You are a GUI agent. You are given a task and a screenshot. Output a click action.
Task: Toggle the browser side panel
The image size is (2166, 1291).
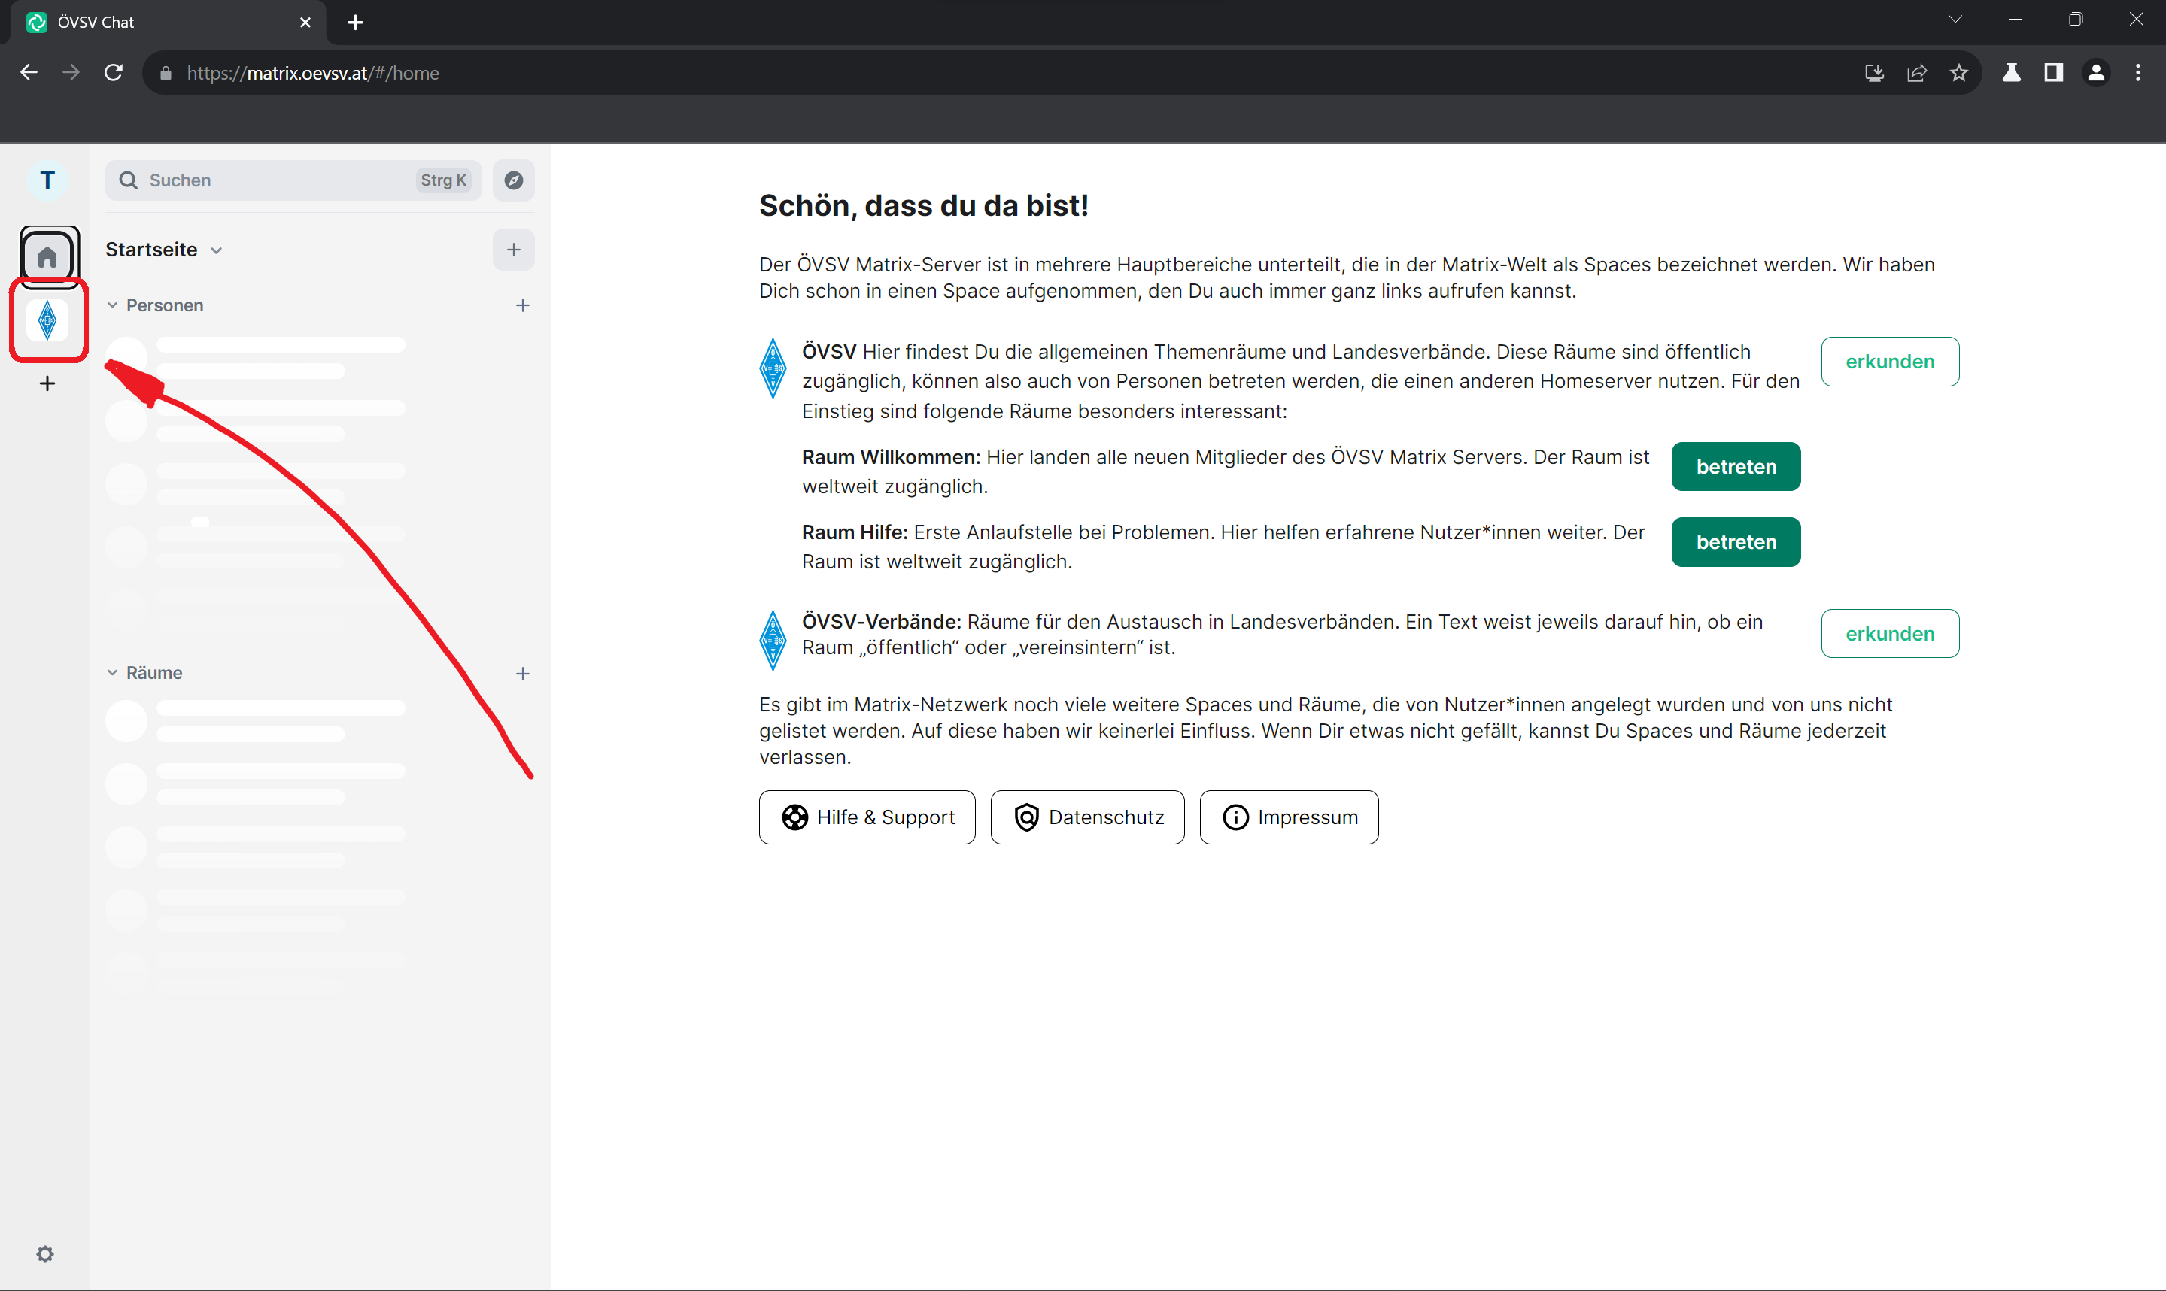[x=2054, y=73]
